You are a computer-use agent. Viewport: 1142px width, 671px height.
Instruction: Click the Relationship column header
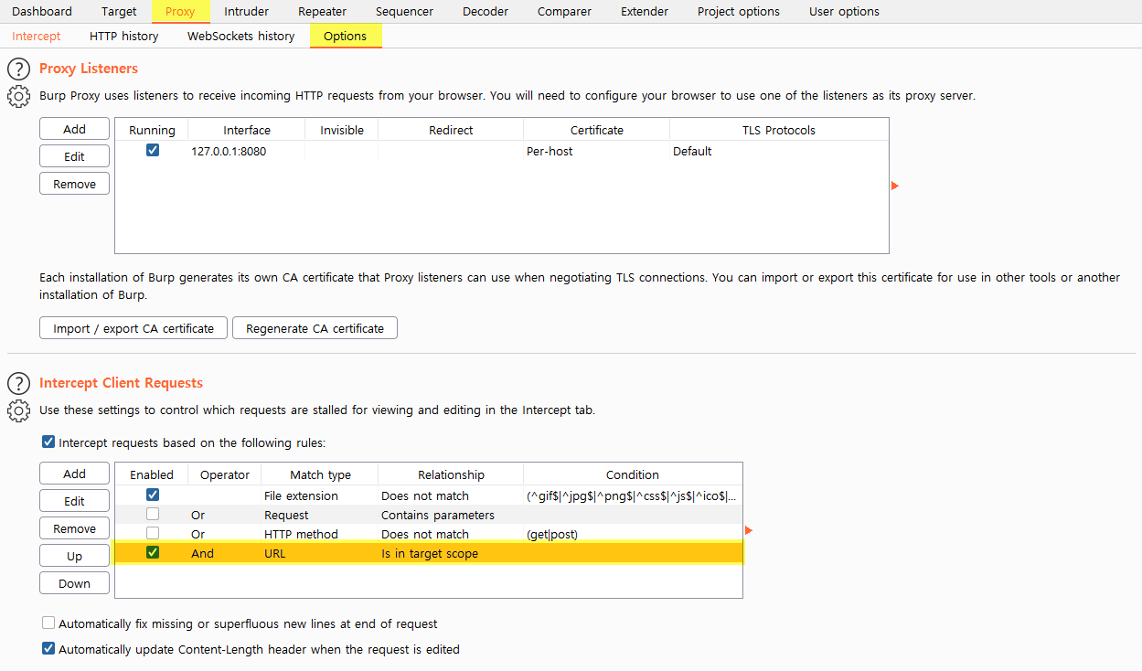[451, 474]
